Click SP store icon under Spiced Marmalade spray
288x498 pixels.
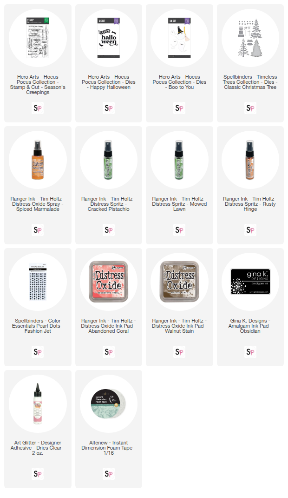pyautogui.click(x=38, y=230)
